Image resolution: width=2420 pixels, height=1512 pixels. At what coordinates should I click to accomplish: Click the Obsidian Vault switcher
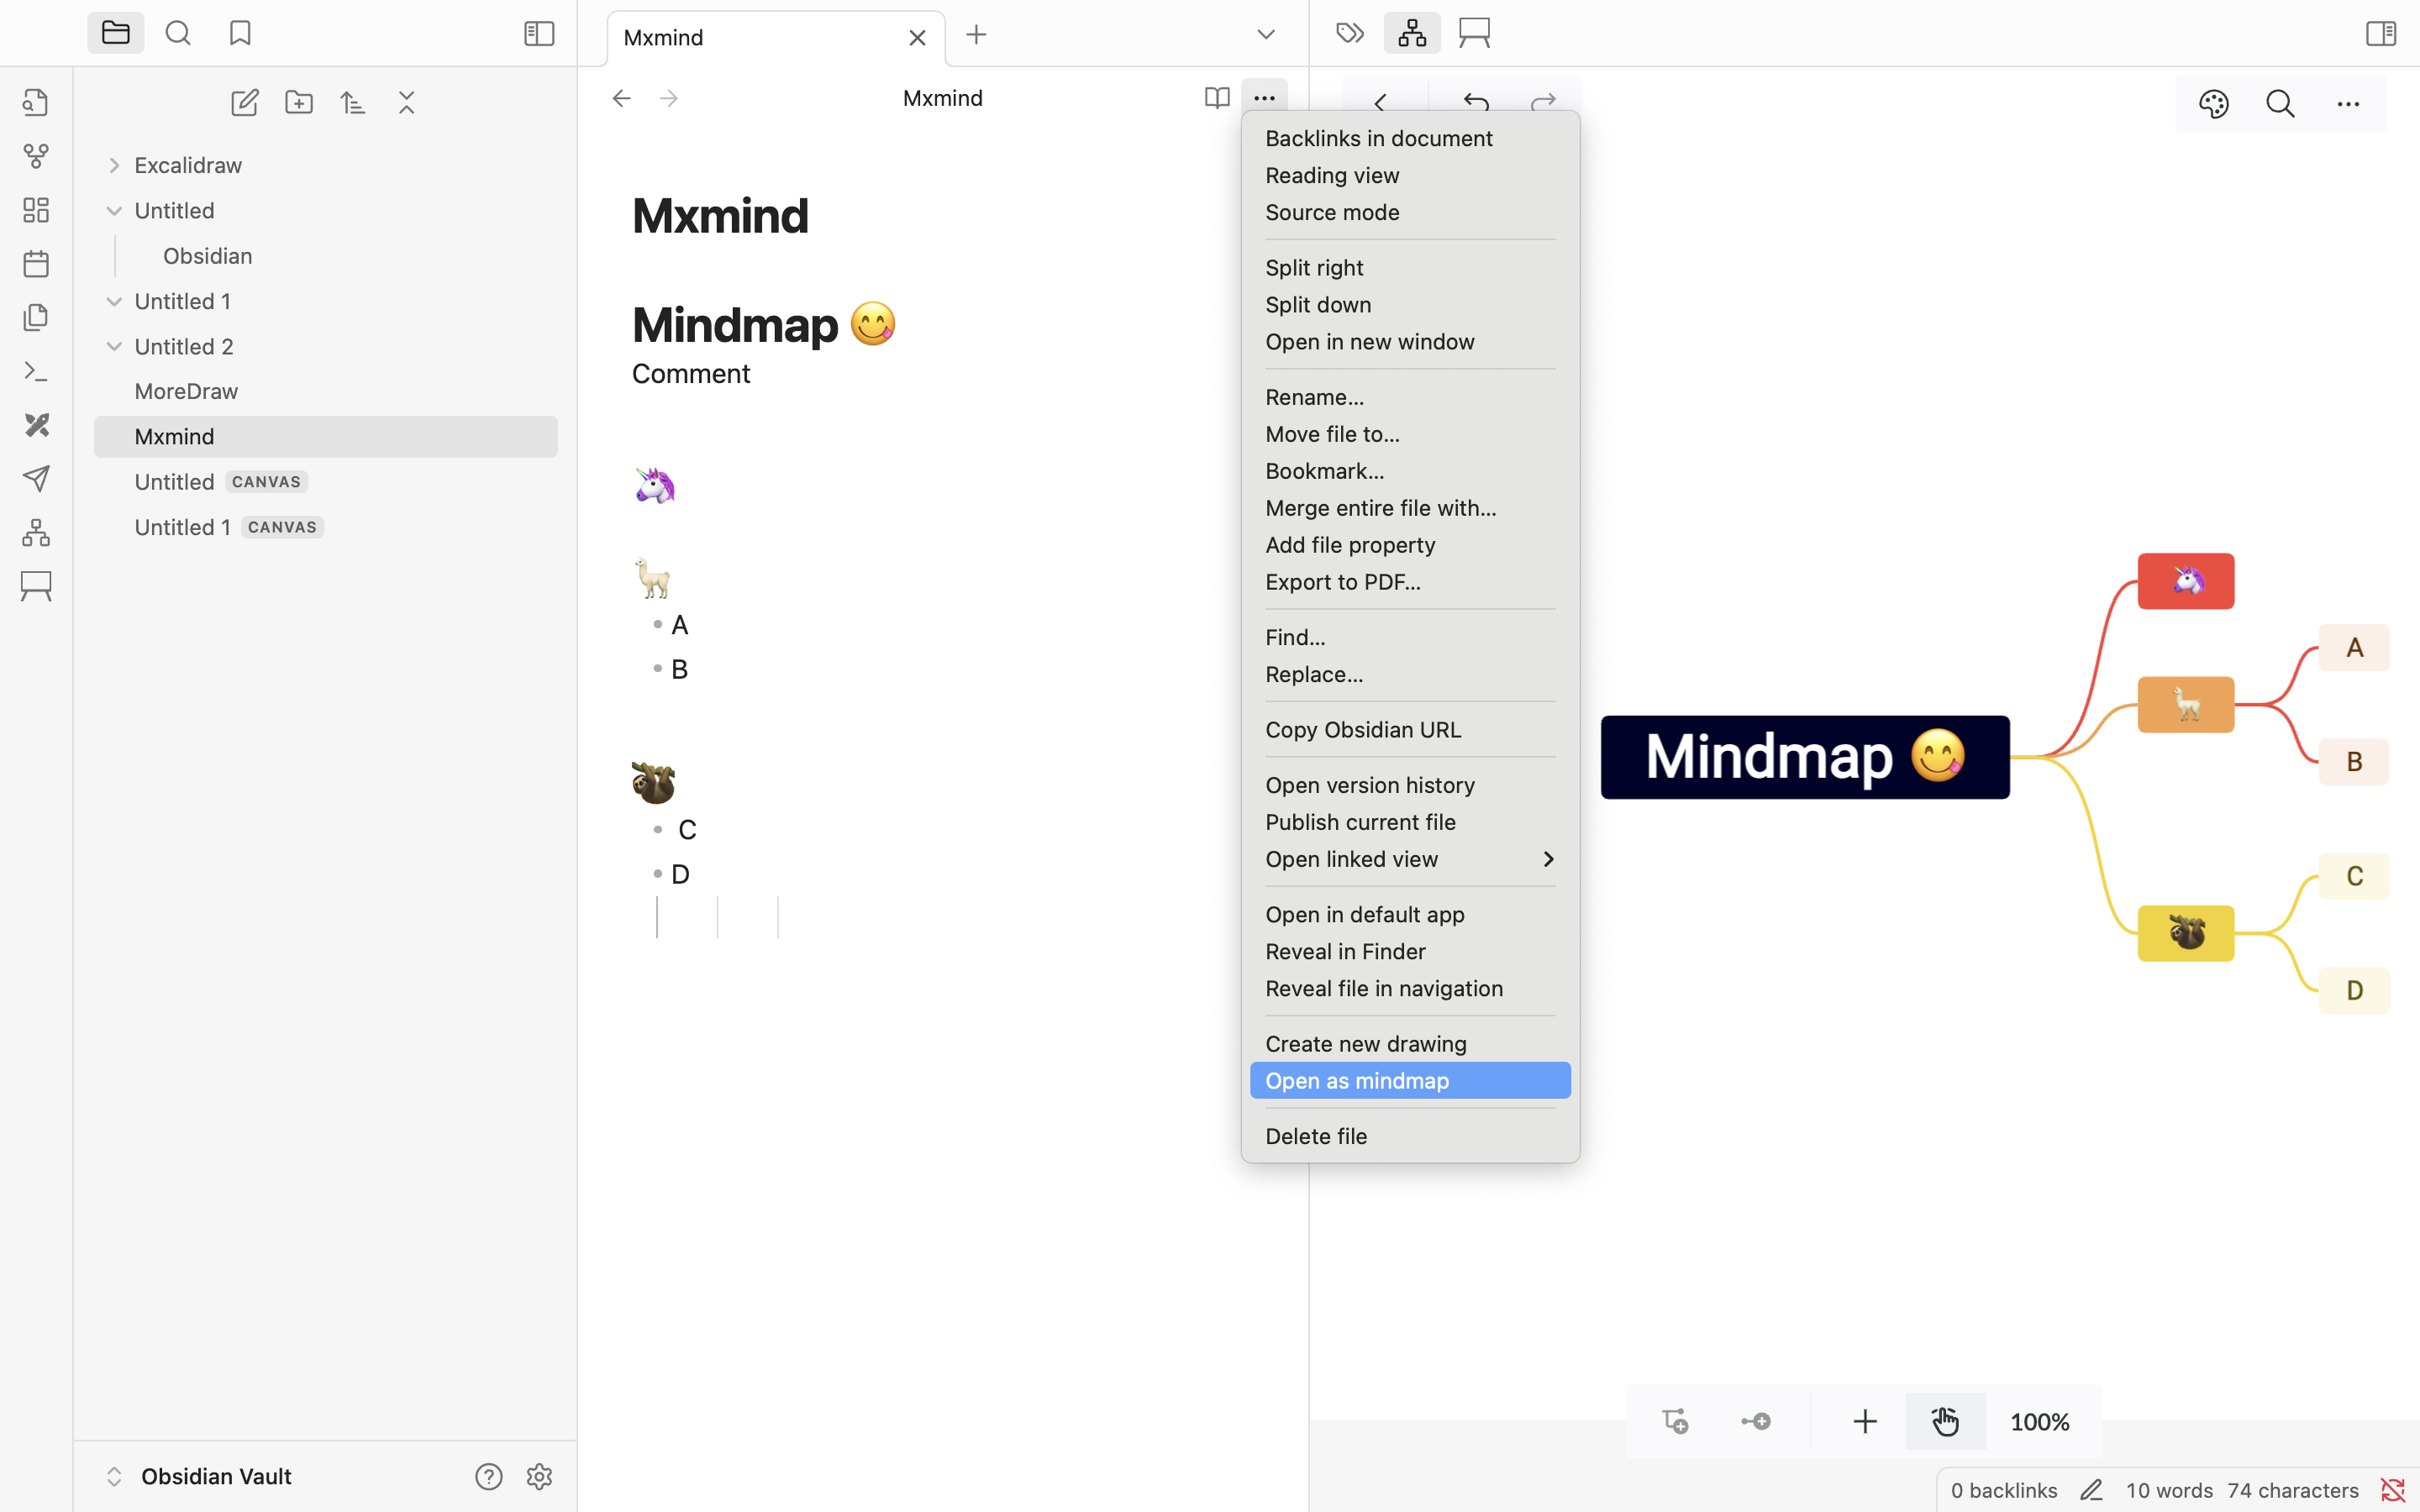pos(215,1476)
